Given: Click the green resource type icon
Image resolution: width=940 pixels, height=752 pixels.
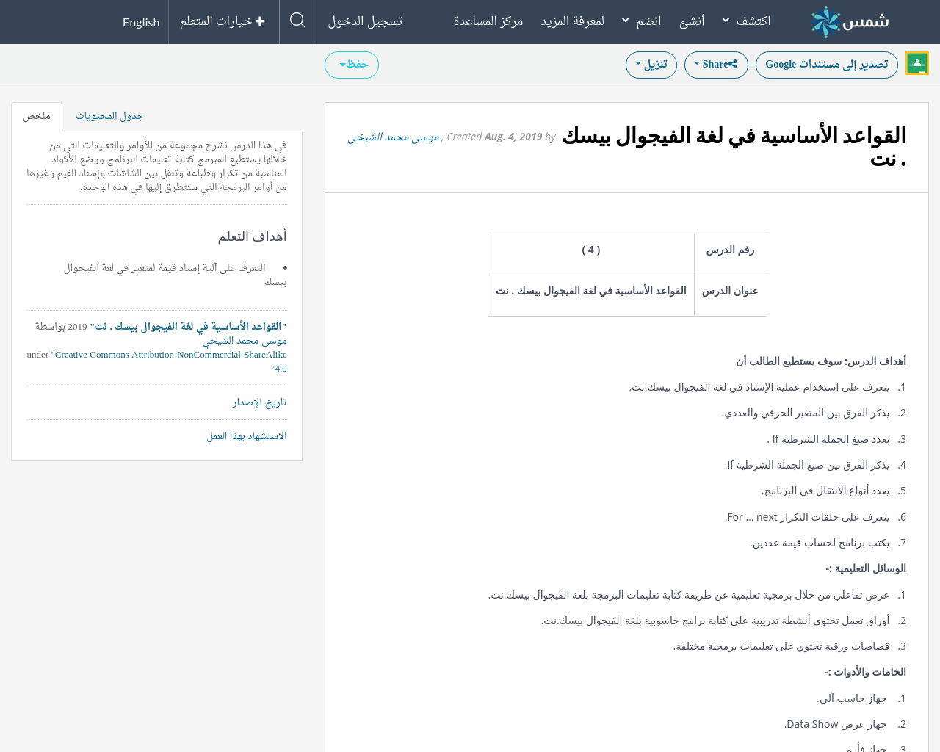Looking at the screenshot, I should 917,63.
